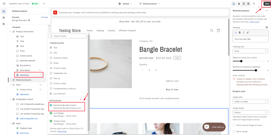Viewport: 271px width, 135px height.
Task: Open the View apps link
Action: [62, 131]
